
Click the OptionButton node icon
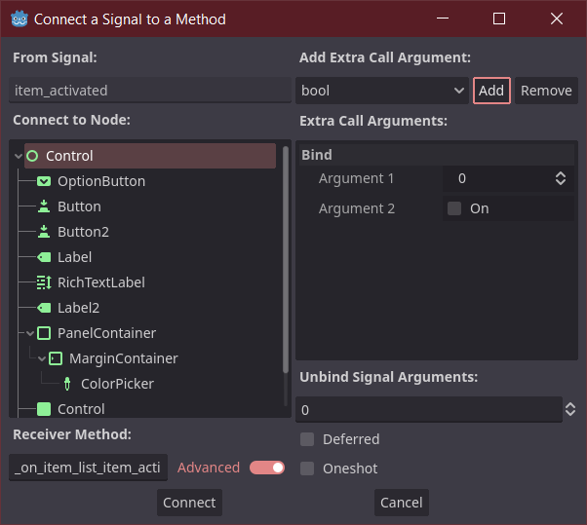tap(44, 181)
